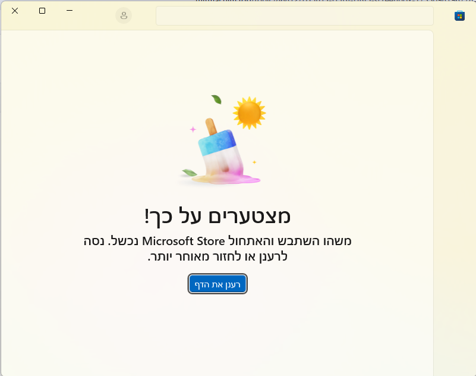Click the "מצטערים על כך!" heading
The height and width of the screenshot is (376, 476).
pyautogui.click(x=217, y=217)
